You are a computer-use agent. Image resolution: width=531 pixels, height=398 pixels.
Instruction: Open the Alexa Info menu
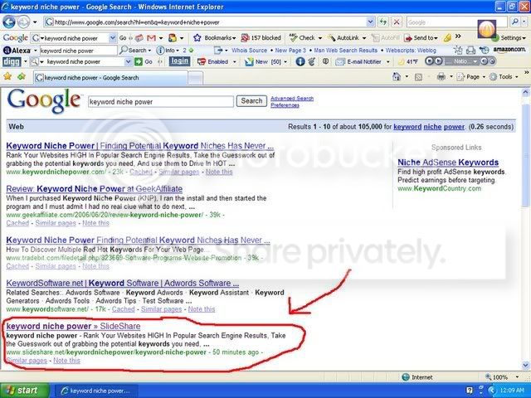coord(168,50)
